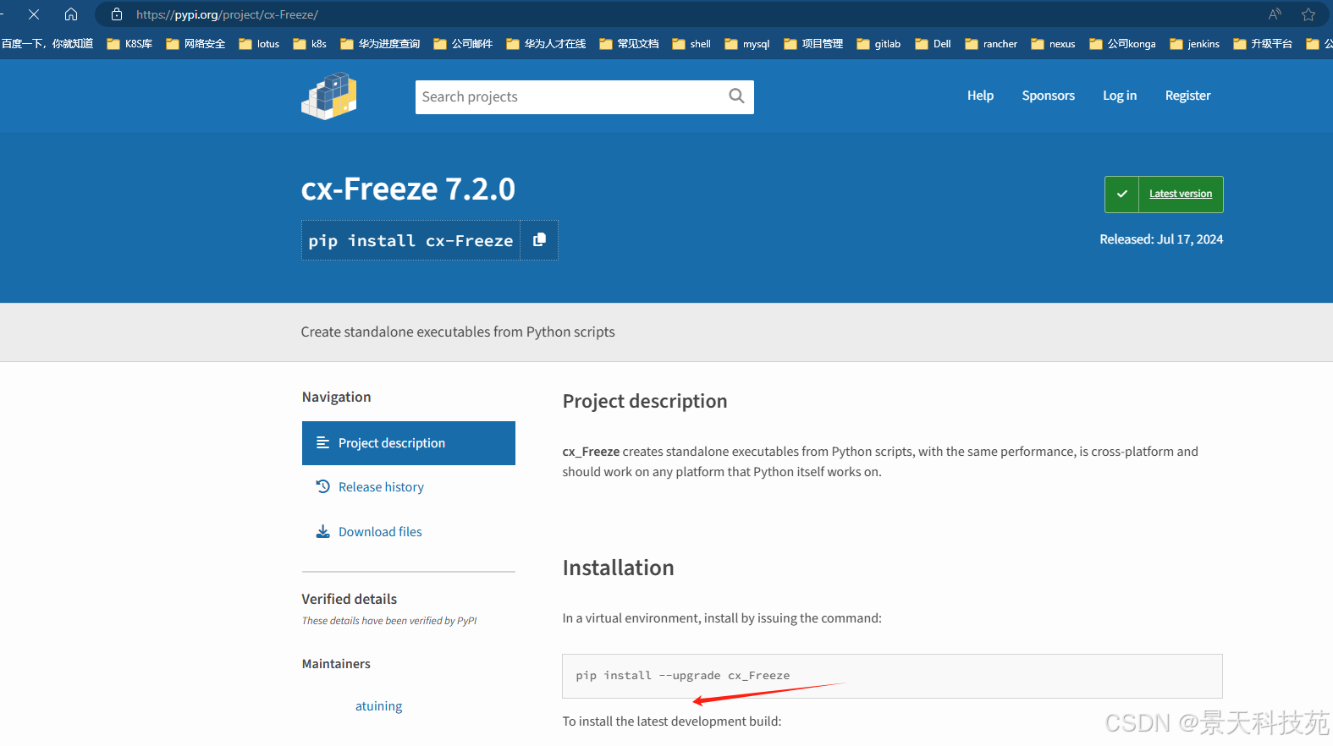Click the browser address bar URL
This screenshot has width=1333, height=746.
coord(227,14)
